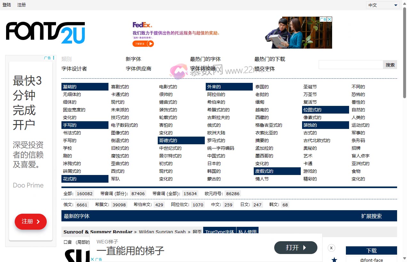Viewport: 407px width, 262px height.
Task: Close the FedEx banner advertisement
Action: 330,19
